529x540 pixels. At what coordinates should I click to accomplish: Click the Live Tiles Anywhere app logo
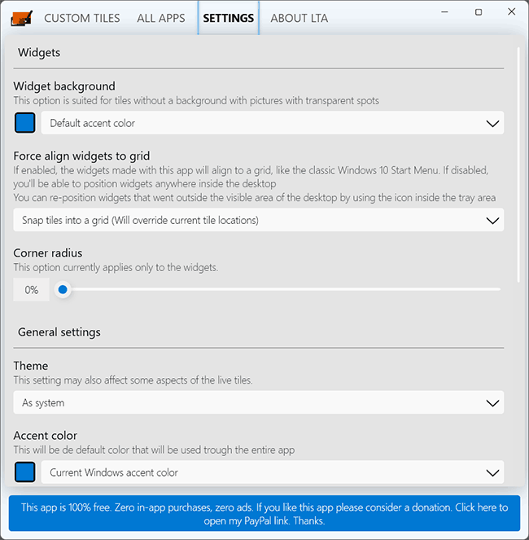pos(22,18)
